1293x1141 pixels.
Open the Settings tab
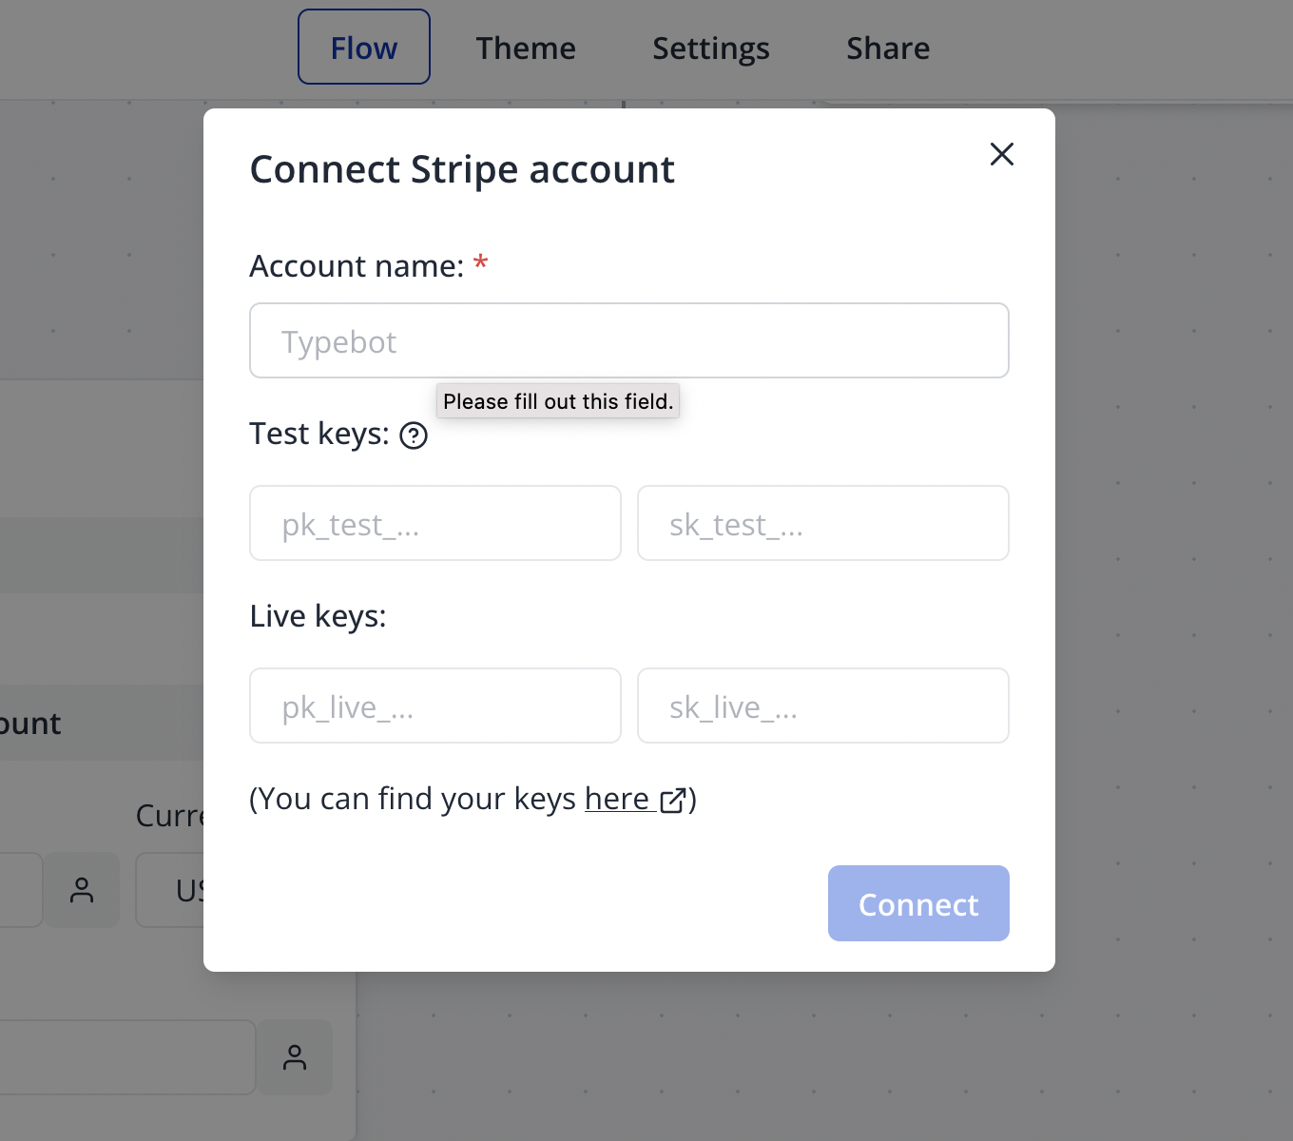click(710, 48)
